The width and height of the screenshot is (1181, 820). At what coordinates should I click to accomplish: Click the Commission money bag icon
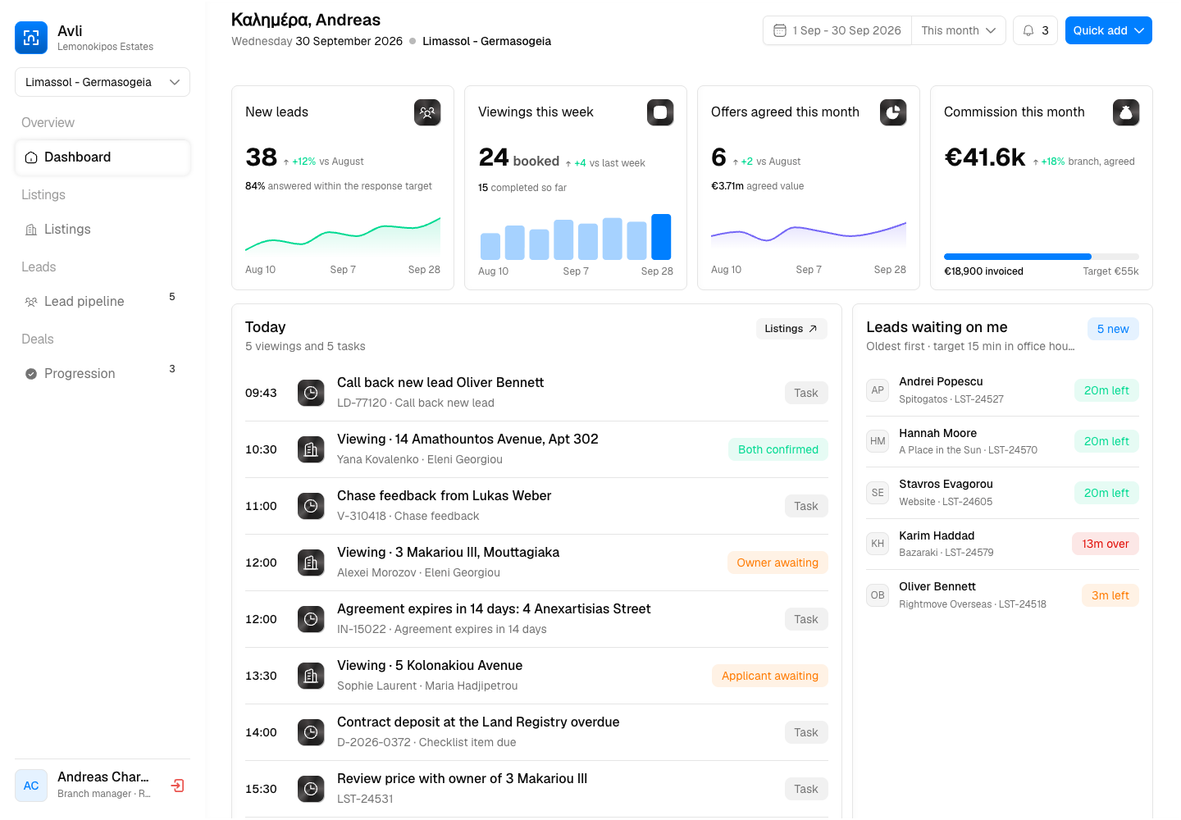(x=1126, y=112)
